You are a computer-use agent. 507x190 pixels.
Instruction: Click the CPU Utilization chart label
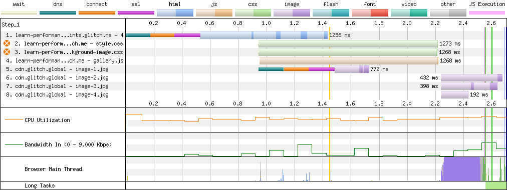pos(47,120)
